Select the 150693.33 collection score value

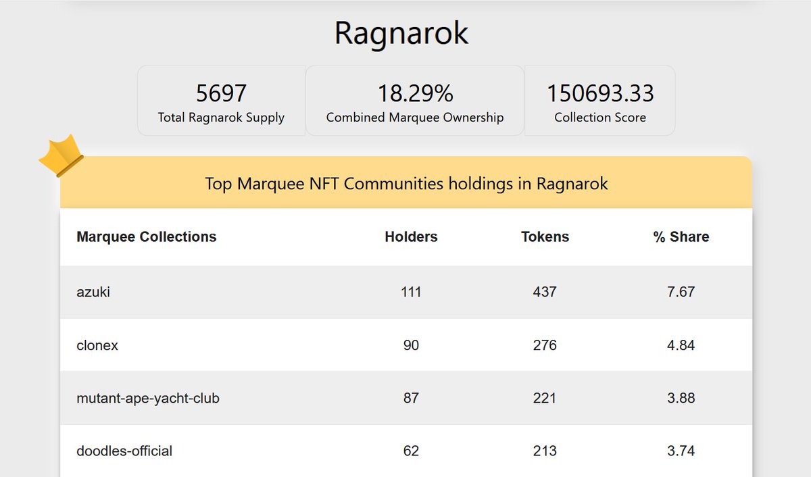[x=600, y=93]
